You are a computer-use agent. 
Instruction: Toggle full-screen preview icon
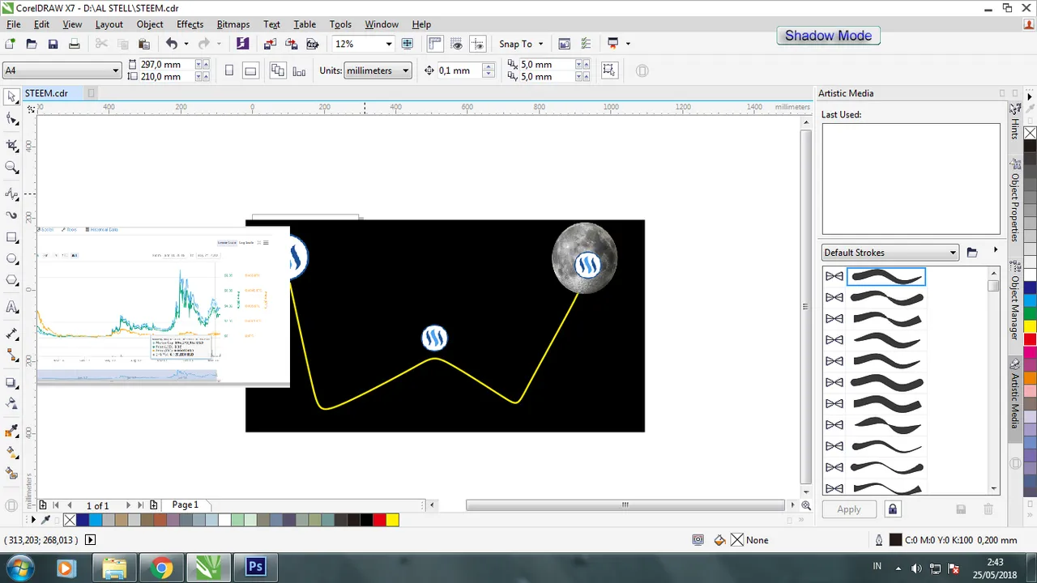[x=408, y=44]
